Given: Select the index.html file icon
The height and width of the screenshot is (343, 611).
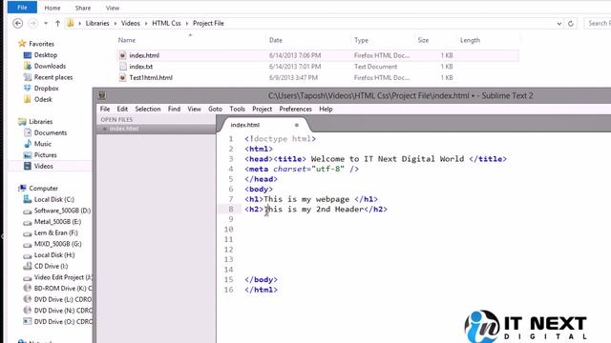Looking at the screenshot, I should point(123,55).
